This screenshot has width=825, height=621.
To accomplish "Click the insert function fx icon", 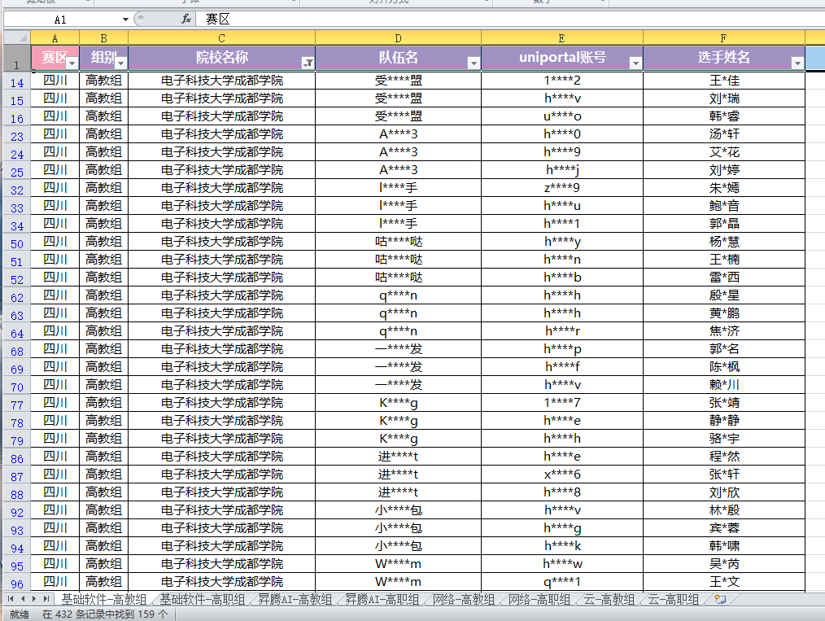I will [x=186, y=19].
